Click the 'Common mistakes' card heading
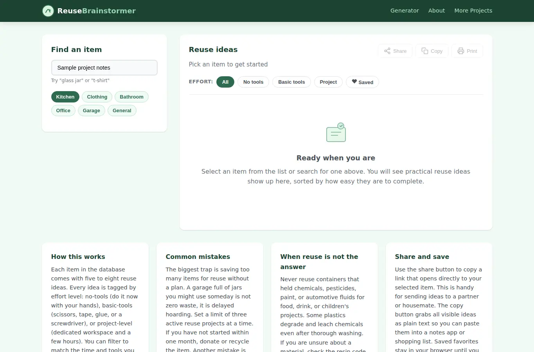 pyautogui.click(x=198, y=257)
